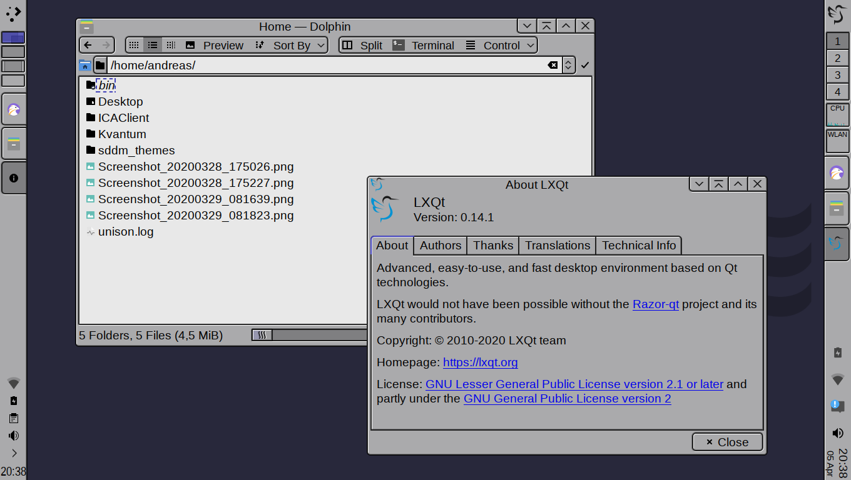Switch Dolphin to Compact view mode
The image size is (851, 480).
(153, 45)
